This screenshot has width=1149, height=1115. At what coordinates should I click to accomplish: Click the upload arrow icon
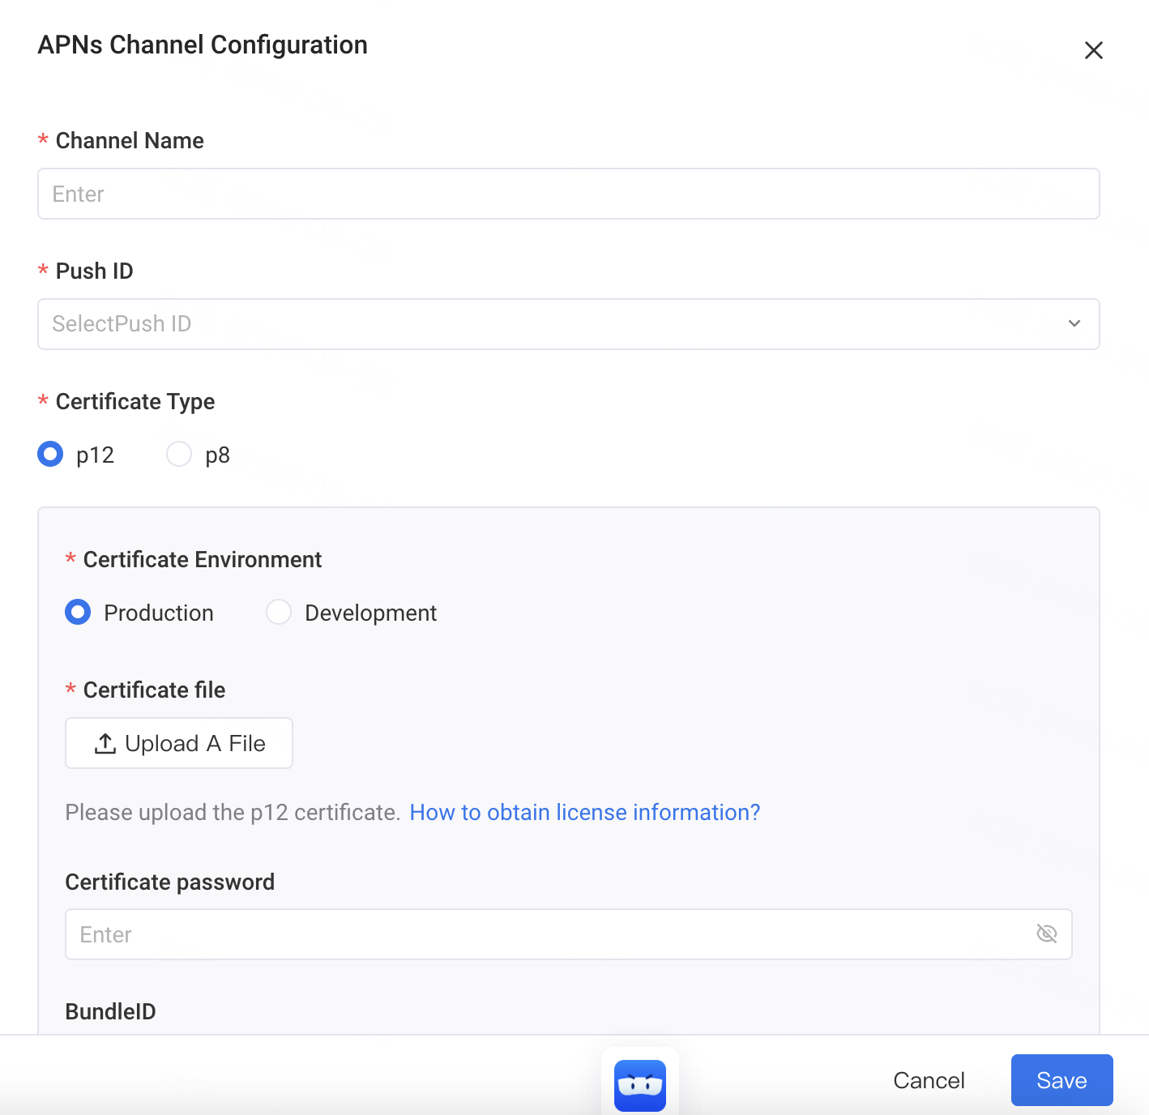pos(105,743)
